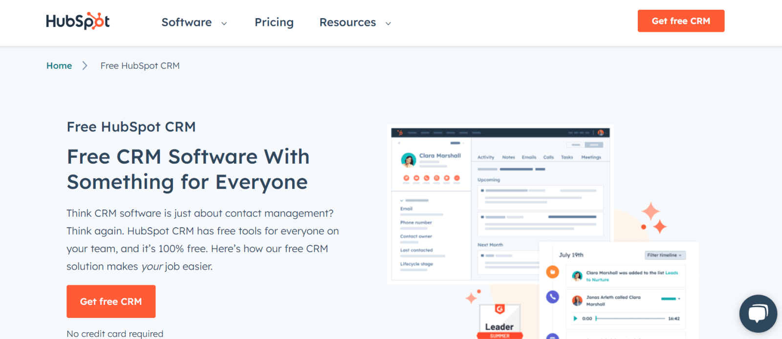Go to the Pricing page
The height and width of the screenshot is (339, 782).
pyautogui.click(x=274, y=22)
